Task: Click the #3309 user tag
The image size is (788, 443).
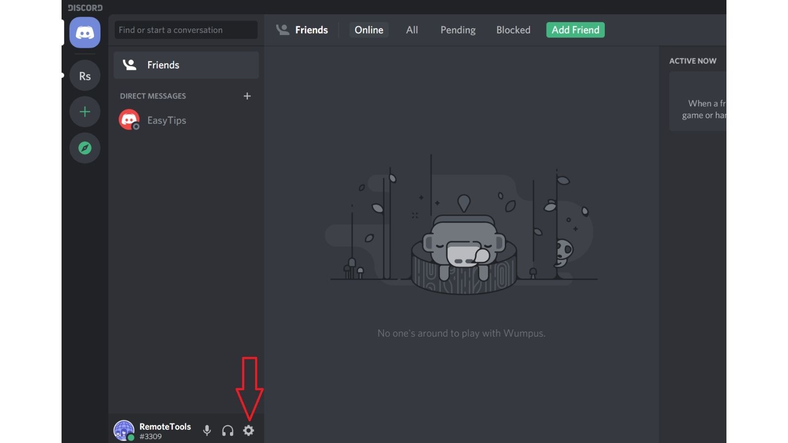Action: [151, 437]
